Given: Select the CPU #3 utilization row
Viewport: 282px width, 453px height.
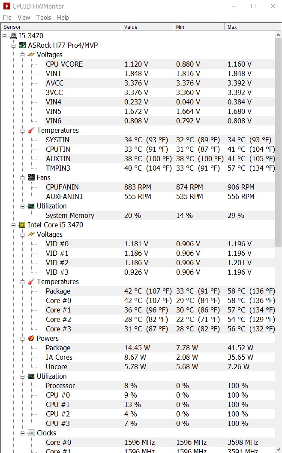Looking at the screenshot, I should coord(160,423).
